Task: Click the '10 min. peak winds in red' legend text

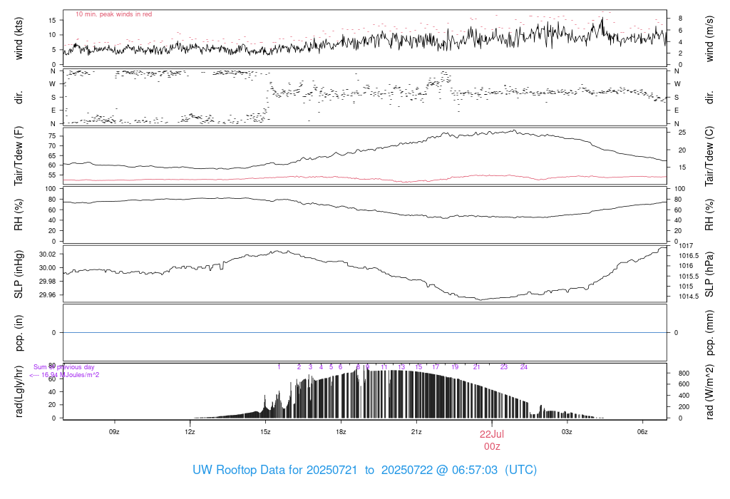Action: [x=113, y=14]
